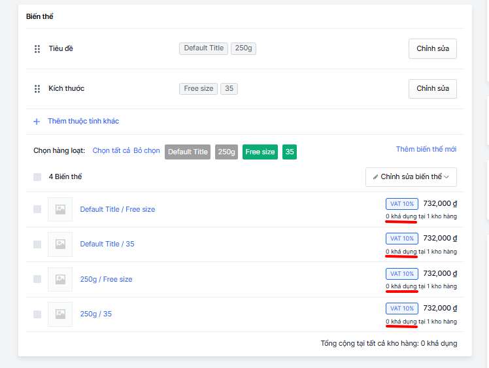Open image placeholder for Default Title / Free size
Image resolution: width=489 pixels, height=368 pixels.
tap(60, 209)
